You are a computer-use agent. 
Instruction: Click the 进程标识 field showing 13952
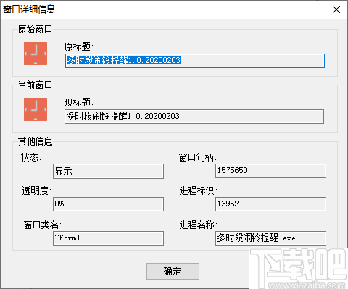click(270, 204)
